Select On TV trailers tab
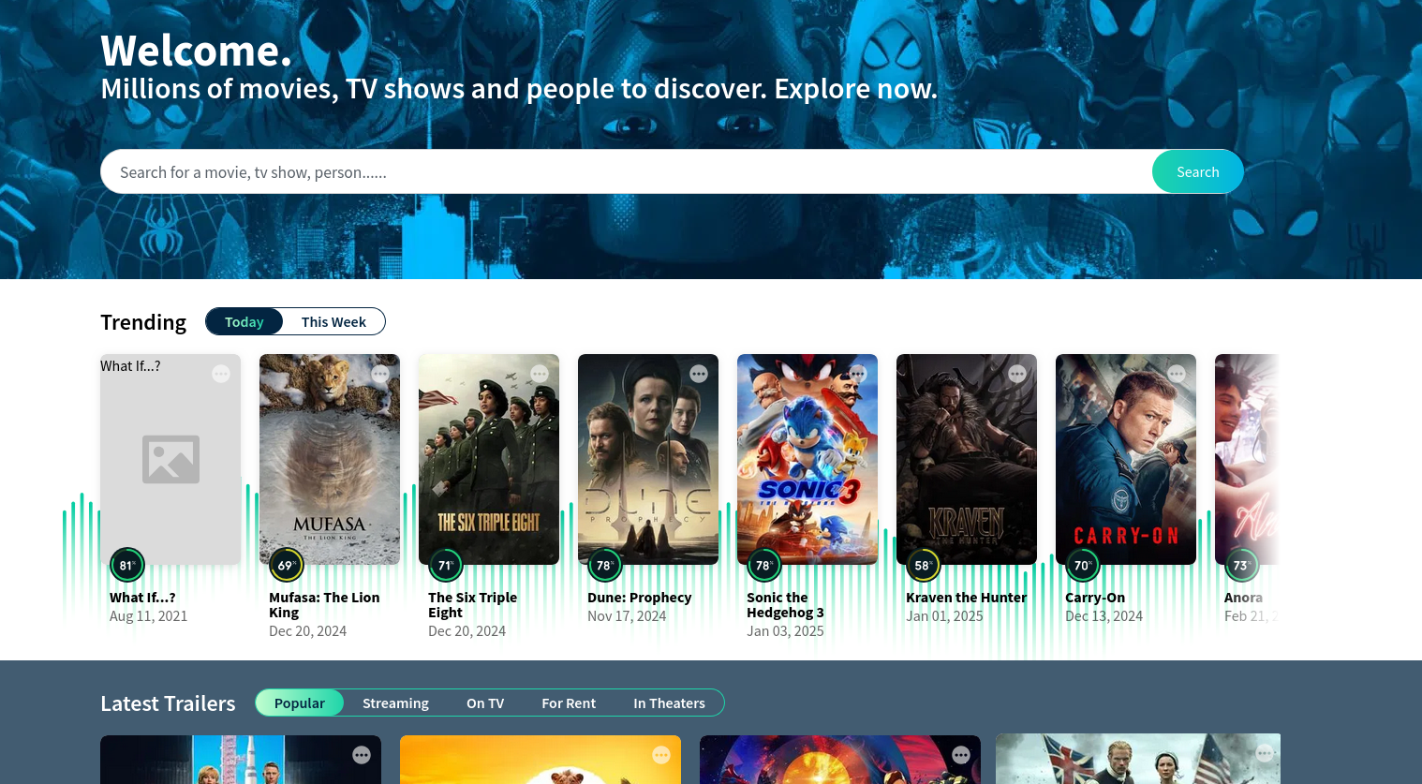1422x784 pixels. pyautogui.click(x=485, y=703)
